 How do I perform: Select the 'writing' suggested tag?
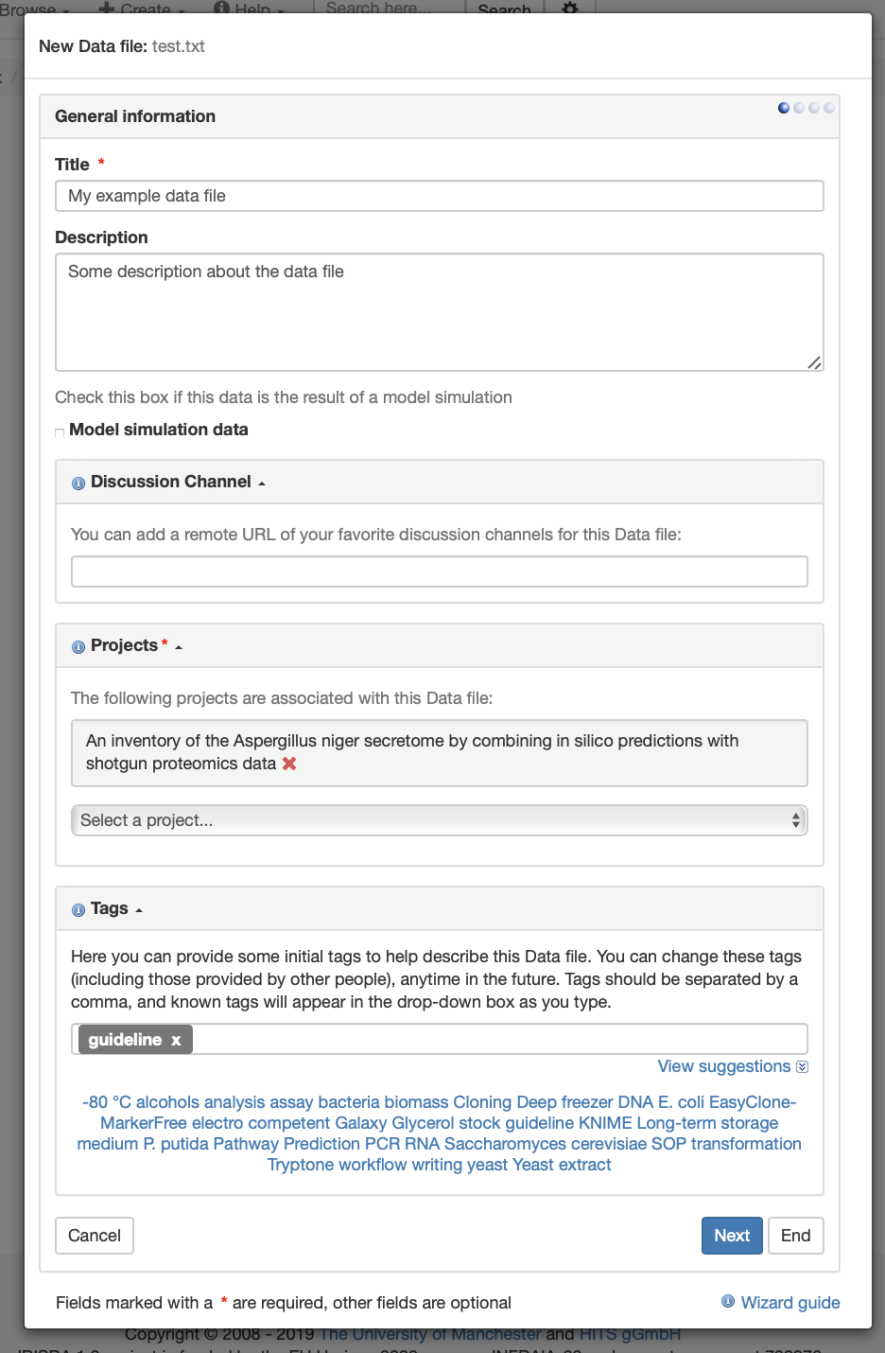[437, 1165]
